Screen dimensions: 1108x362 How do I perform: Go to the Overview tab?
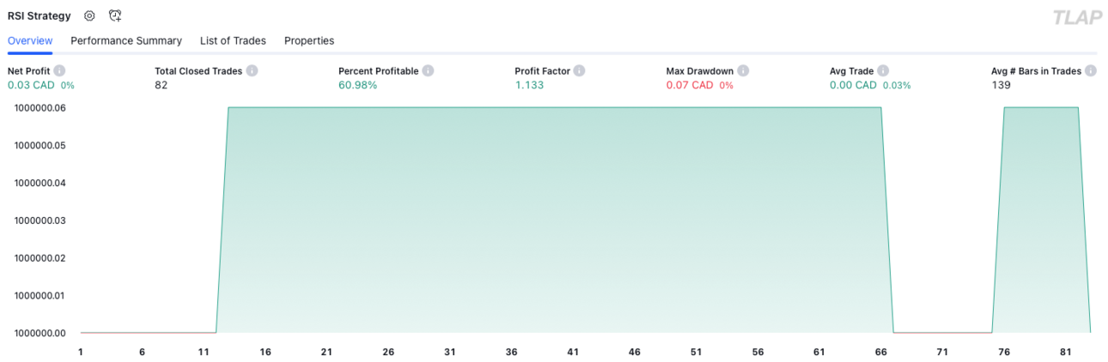click(30, 40)
